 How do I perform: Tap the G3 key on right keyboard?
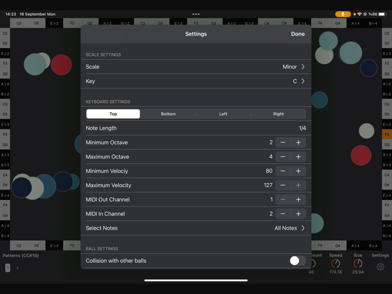click(x=387, y=144)
